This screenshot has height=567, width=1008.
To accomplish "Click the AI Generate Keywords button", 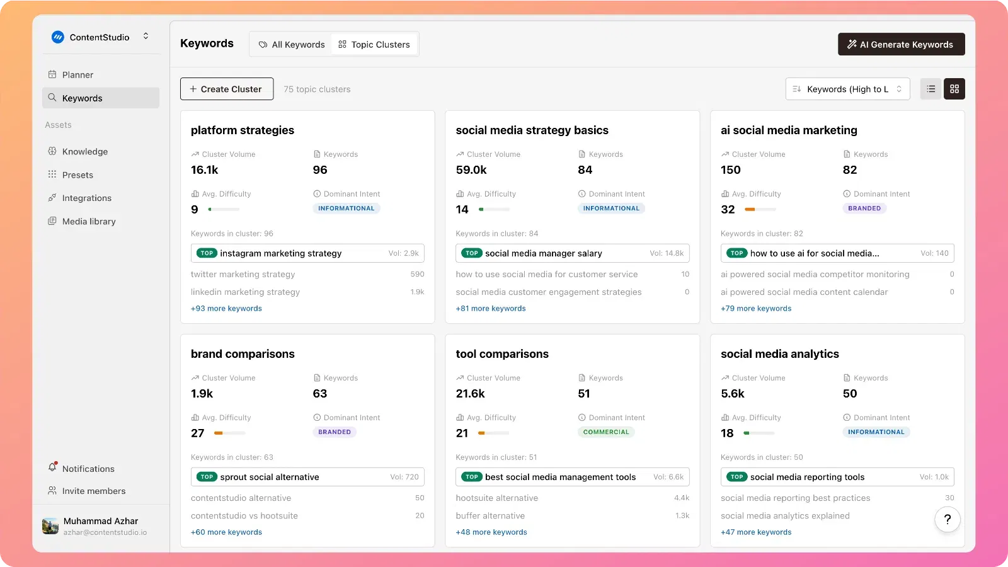I will (x=901, y=44).
